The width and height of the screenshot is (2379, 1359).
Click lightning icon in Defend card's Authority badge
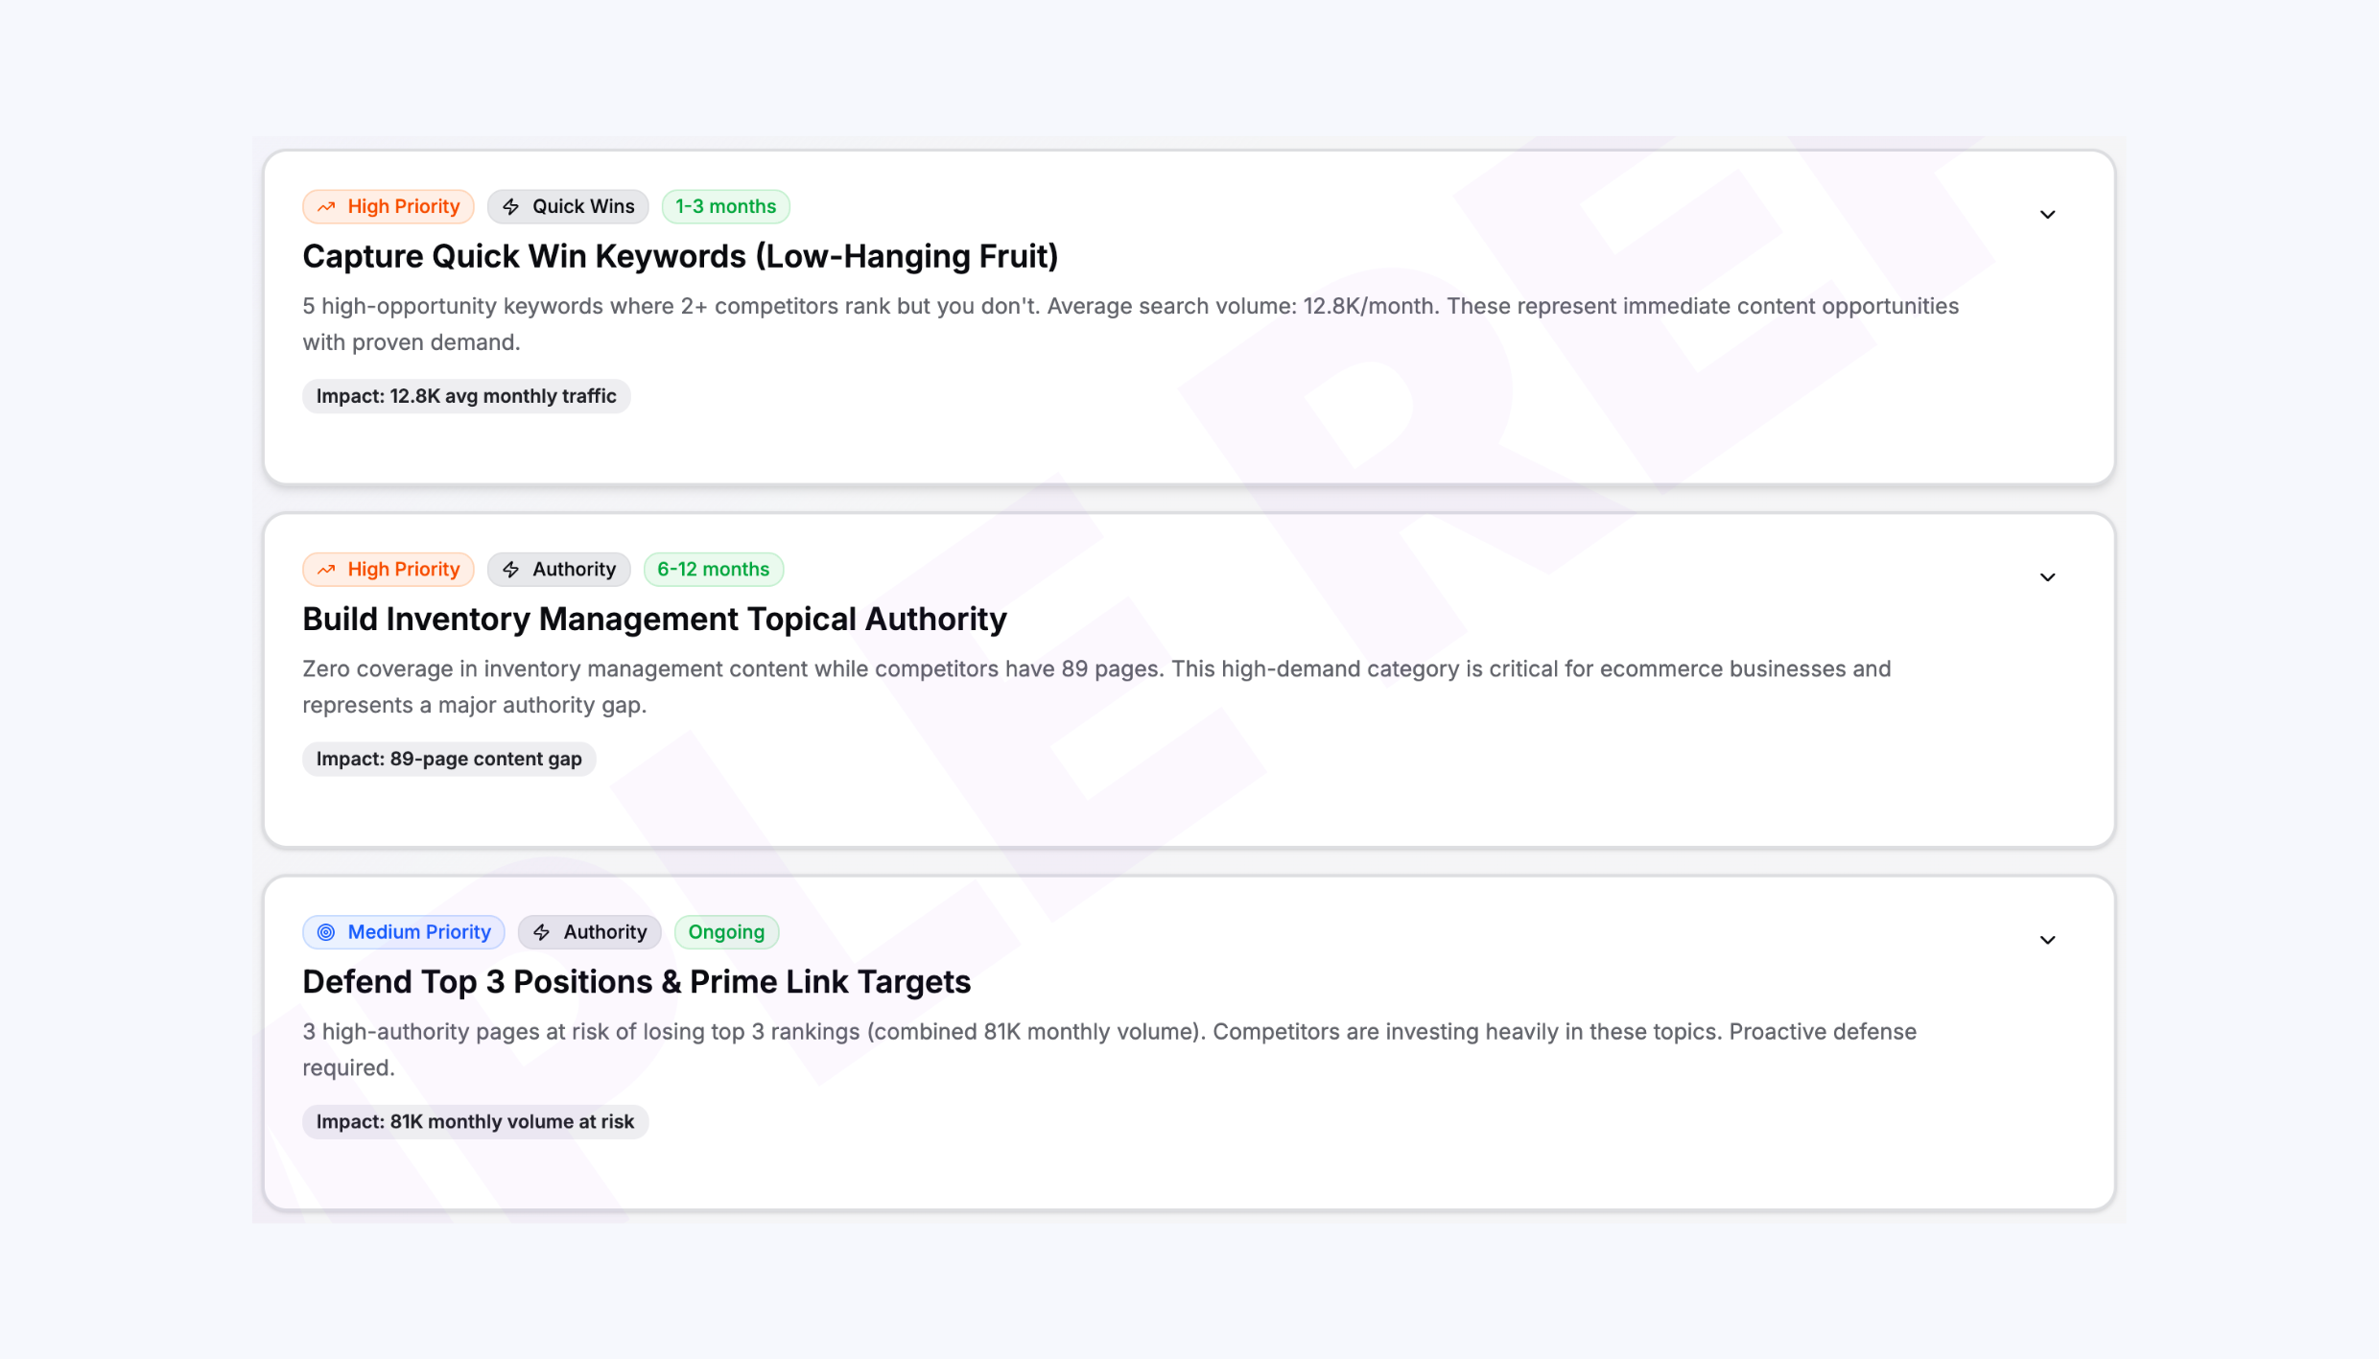542,932
